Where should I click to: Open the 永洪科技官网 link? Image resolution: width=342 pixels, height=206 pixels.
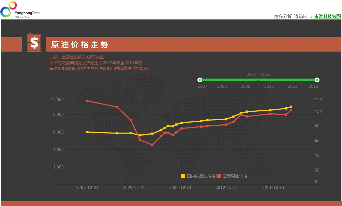click(x=327, y=16)
